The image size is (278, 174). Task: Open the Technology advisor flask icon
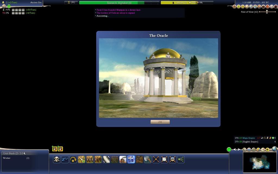tap(255, 7)
